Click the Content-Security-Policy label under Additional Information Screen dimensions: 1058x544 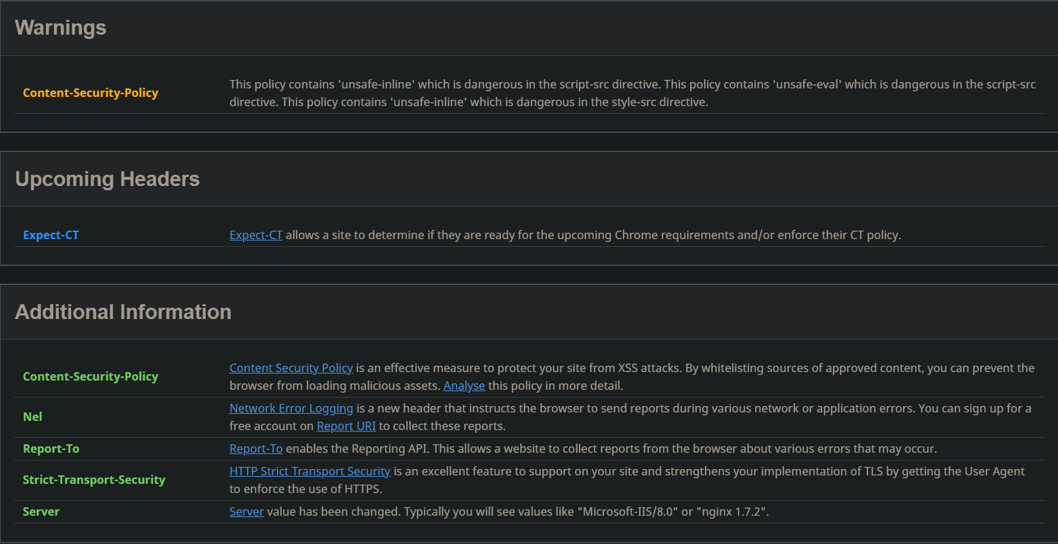point(91,376)
